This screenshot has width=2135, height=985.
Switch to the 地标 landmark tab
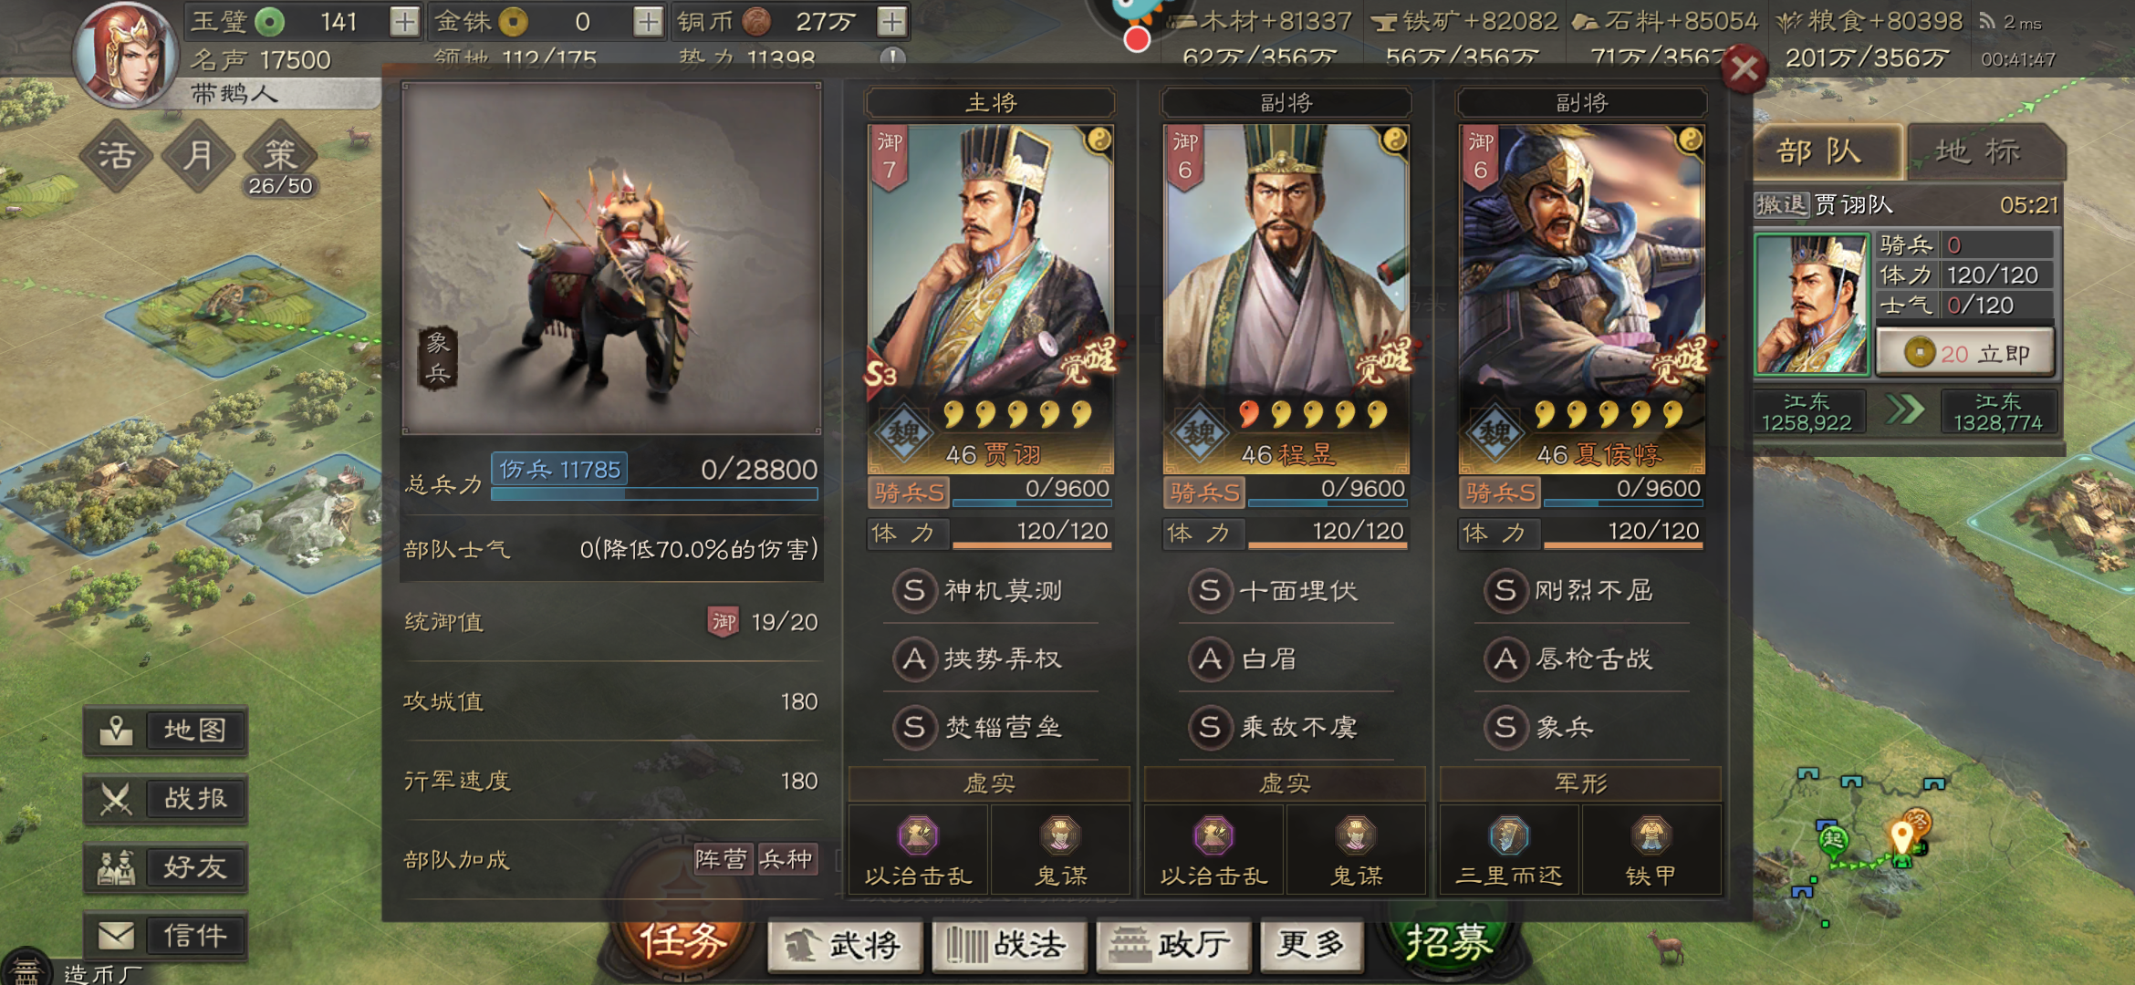pyautogui.click(x=1979, y=151)
